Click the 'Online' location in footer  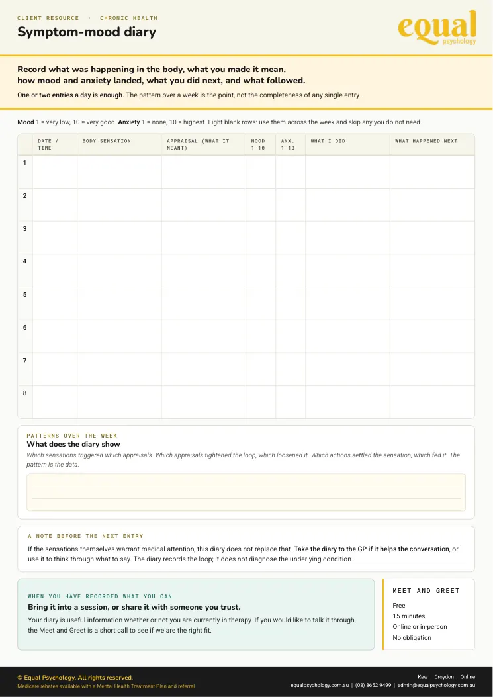click(468, 677)
